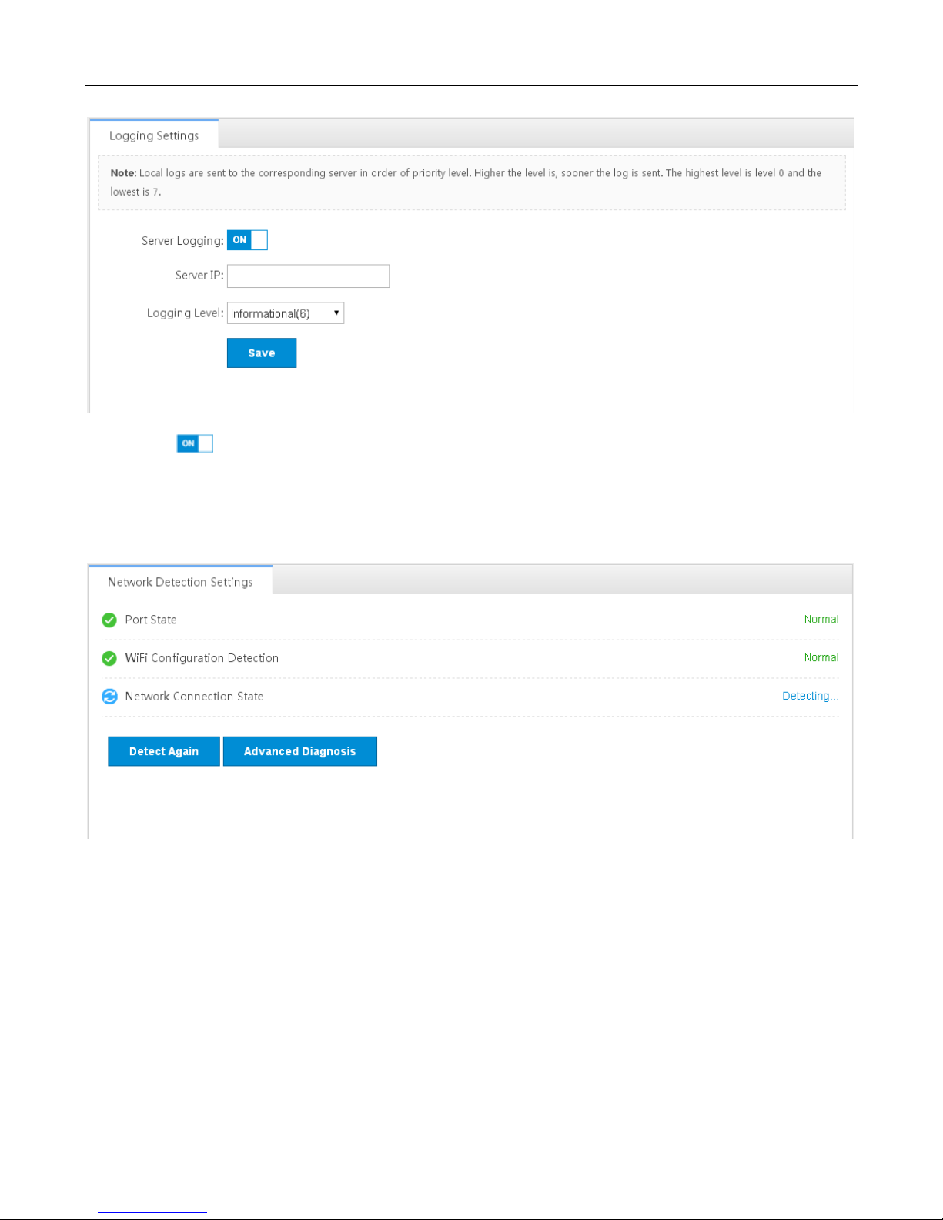Click the WiFi Configuration Detection label
This screenshot has height=1220, width=943.
click(x=202, y=658)
